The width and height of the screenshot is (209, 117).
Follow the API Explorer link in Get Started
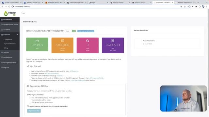74,71
